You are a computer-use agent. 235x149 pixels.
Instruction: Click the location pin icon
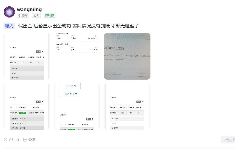25,140
